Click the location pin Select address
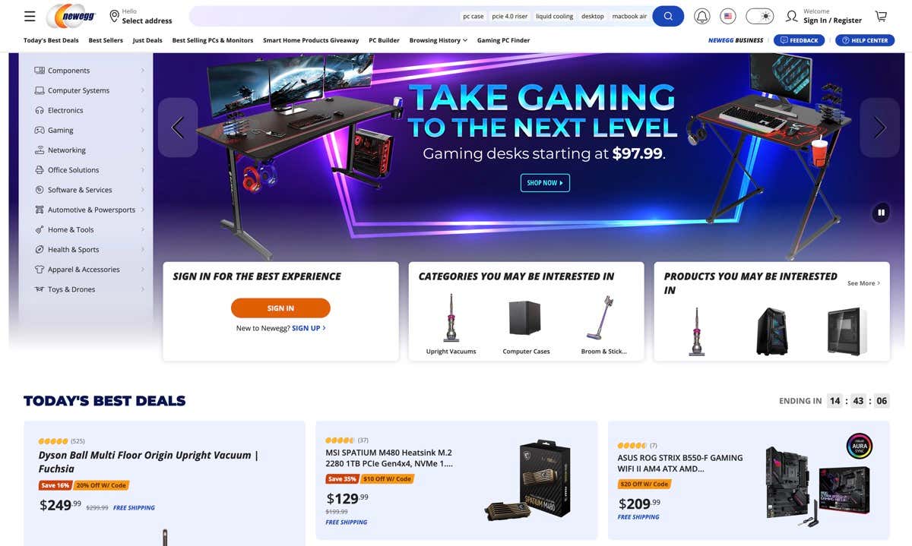Viewport: 912px width, 546px height. (x=141, y=16)
